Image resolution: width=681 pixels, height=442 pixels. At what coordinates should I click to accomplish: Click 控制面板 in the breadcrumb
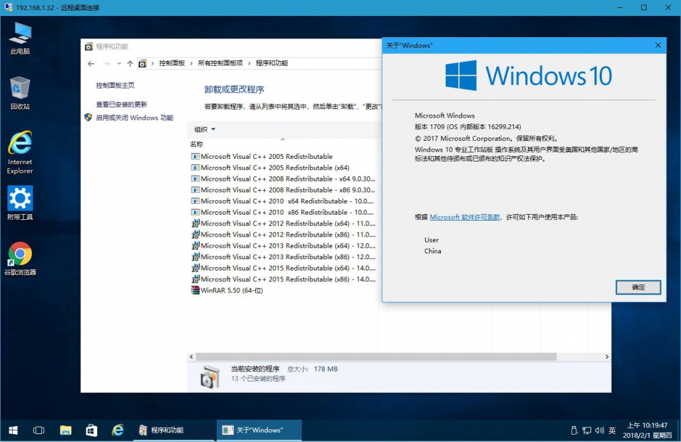click(x=172, y=63)
